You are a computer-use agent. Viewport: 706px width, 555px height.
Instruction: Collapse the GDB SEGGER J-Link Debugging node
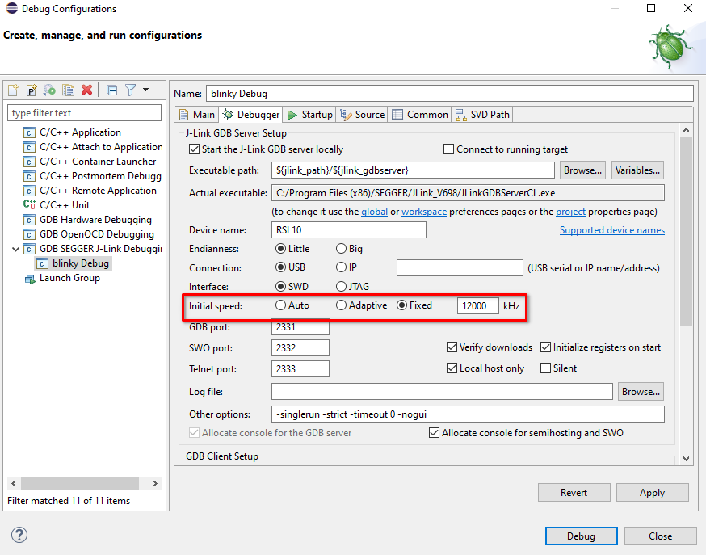(x=15, y=249)
